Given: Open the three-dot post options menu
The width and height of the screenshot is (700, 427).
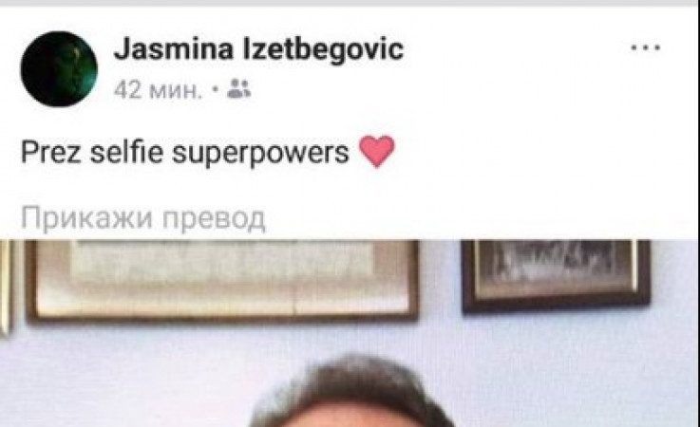Looking at the screenshot, I should 645,47.
